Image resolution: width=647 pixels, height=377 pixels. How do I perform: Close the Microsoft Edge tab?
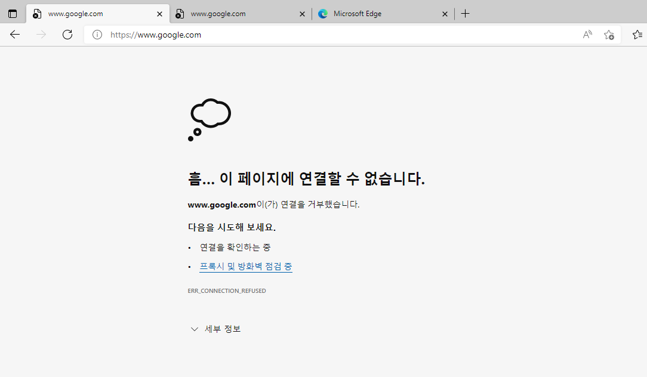[x=445, y=14]
